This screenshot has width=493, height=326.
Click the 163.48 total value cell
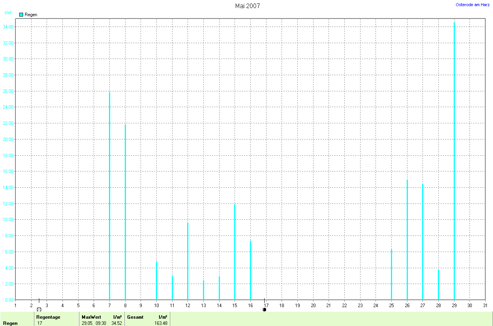click(x=161, y=323)
